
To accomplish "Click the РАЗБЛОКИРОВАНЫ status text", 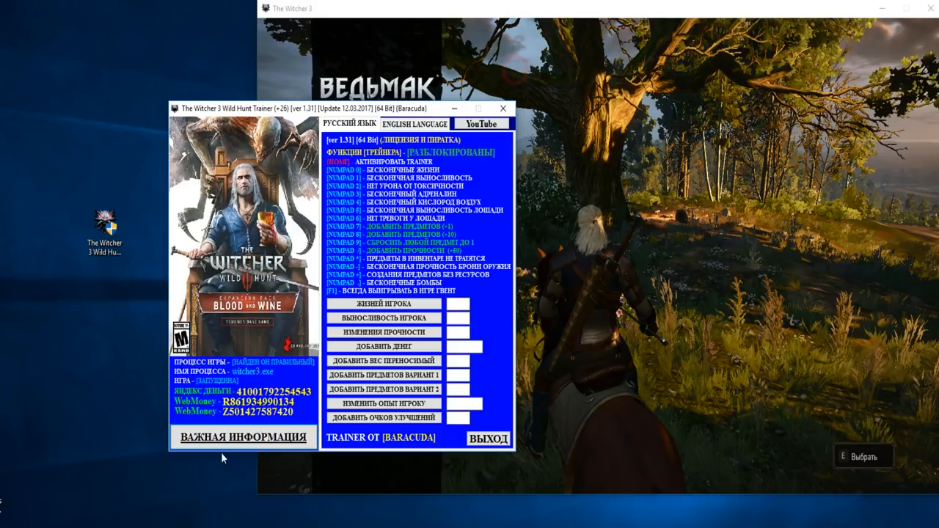I will (450, 153).
